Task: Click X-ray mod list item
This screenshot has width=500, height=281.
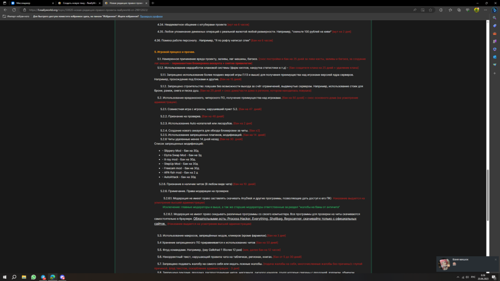Action: pyautogui.click(x=179, y=159)
